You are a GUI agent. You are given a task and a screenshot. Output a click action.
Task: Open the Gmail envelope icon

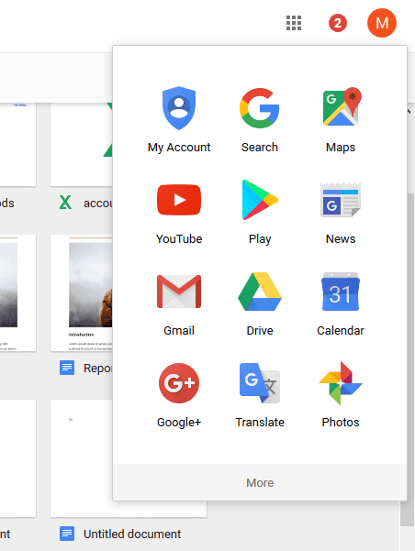point(179,292)
